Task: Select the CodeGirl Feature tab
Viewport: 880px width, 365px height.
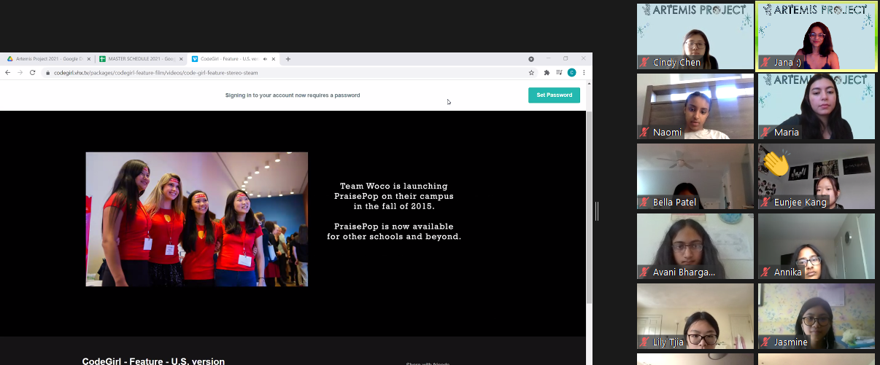Action: point(234,59)
